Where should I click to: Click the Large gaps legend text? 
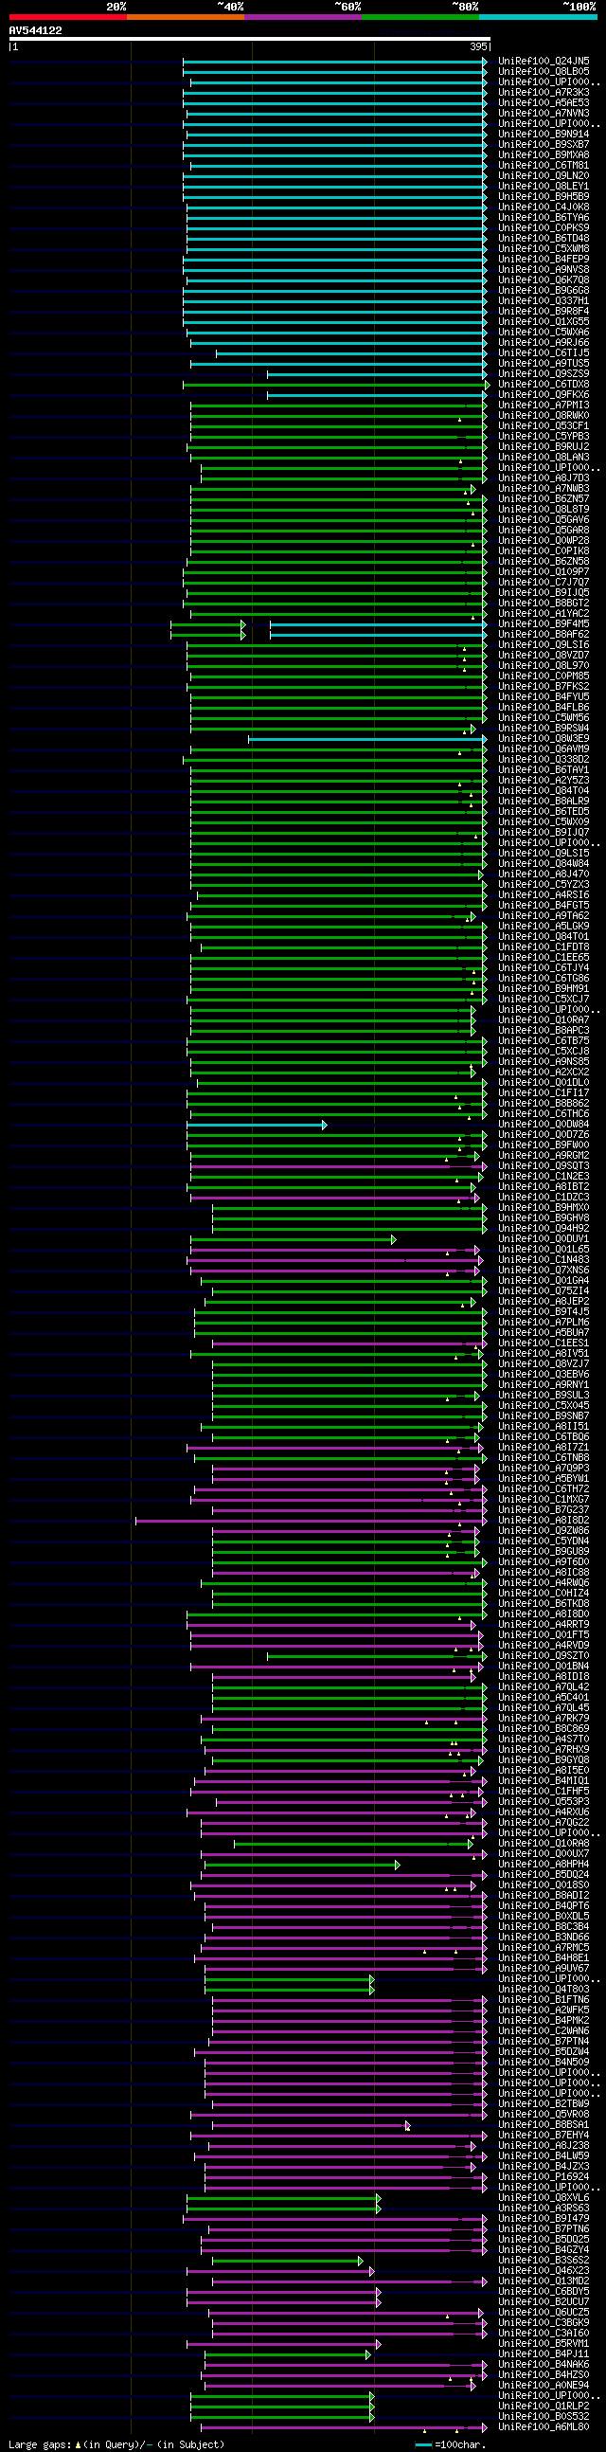point(116,2444)
